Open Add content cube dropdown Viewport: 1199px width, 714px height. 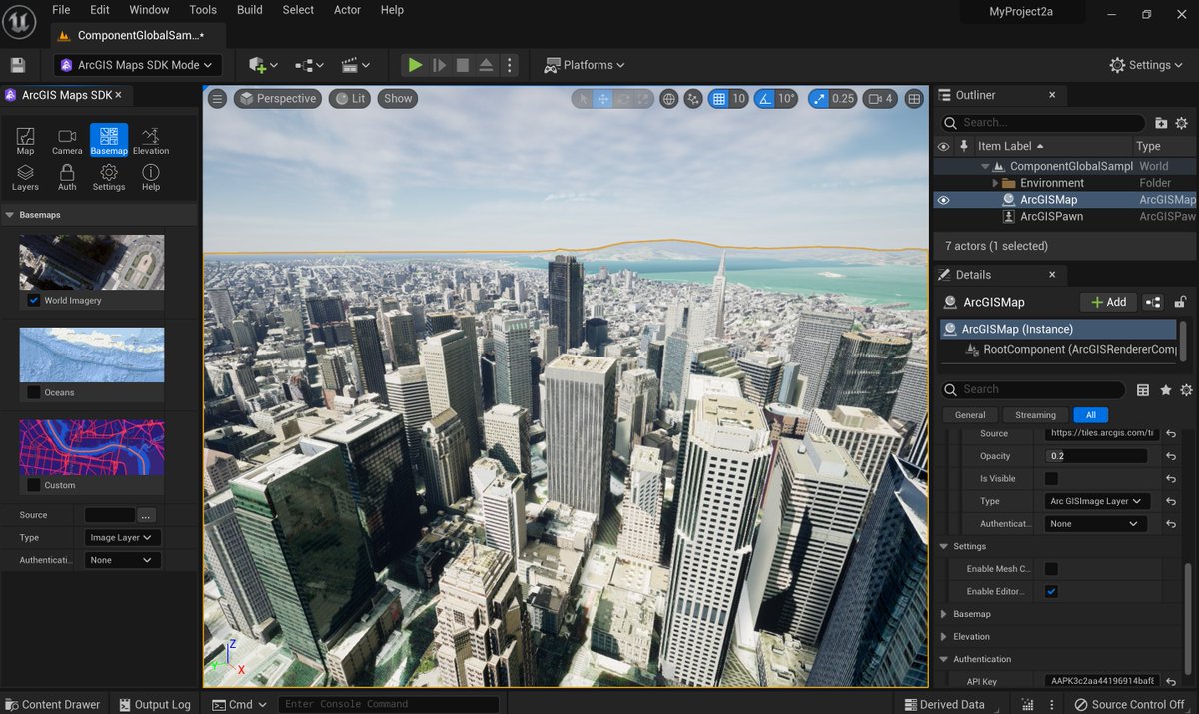263,65
